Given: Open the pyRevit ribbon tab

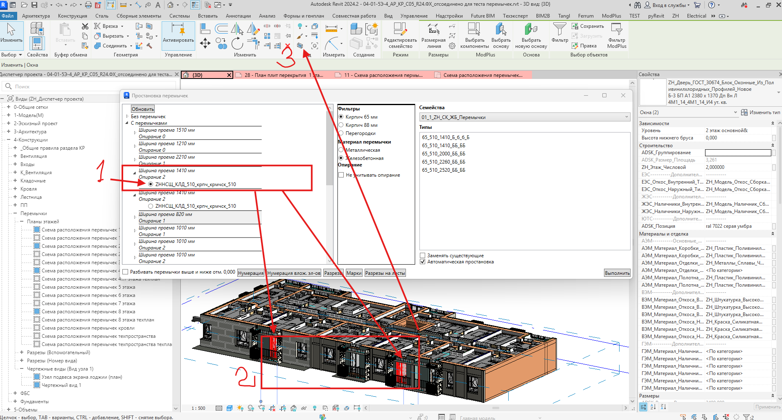Looking at the screenshot, I should click(x=656, y=16).
